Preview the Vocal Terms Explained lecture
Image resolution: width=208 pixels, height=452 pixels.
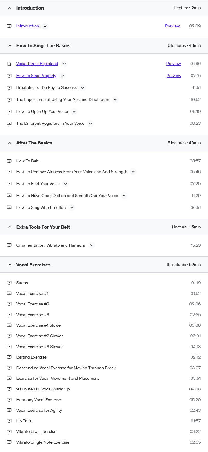pos(173,64)
